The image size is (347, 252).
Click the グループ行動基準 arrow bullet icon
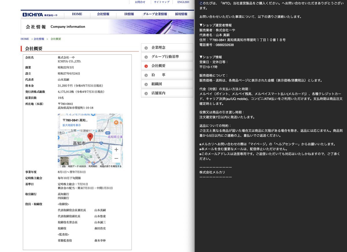click(x=146, y=57)
